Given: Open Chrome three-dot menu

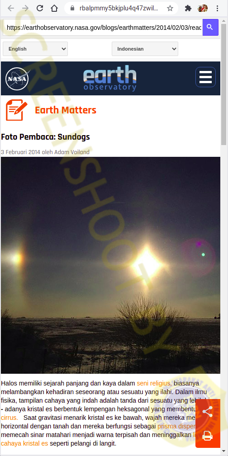Looking at the screenshot, I should point(217,9).
